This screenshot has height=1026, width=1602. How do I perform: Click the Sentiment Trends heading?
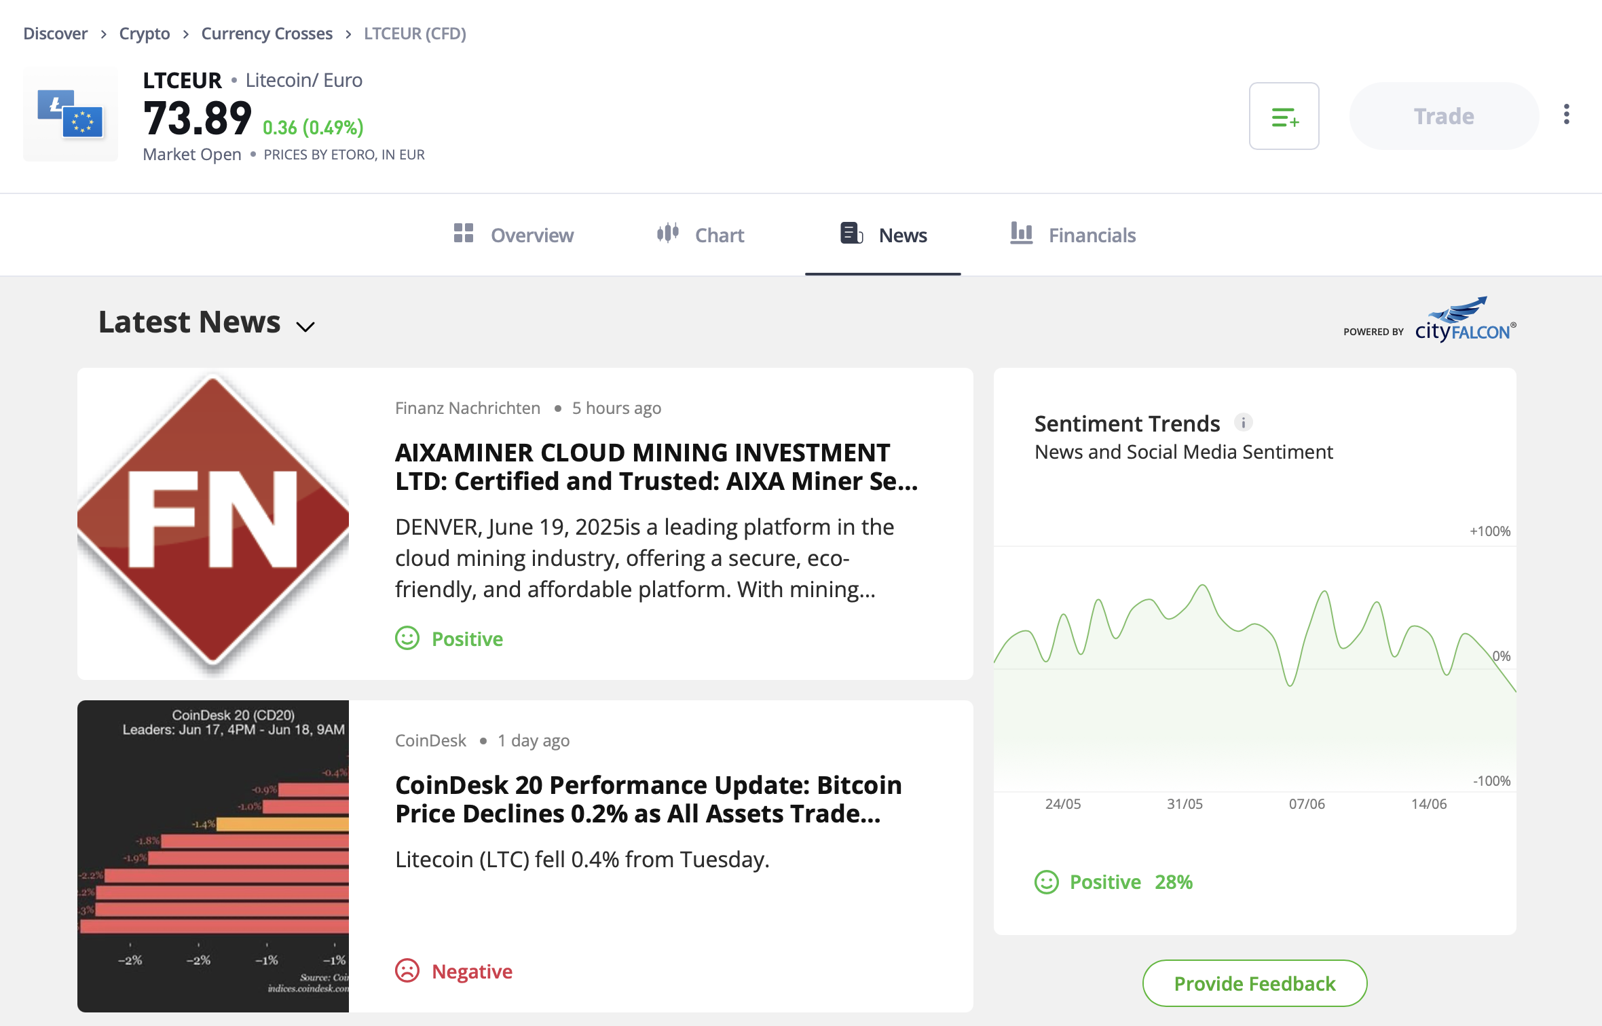pos(1127,423)
